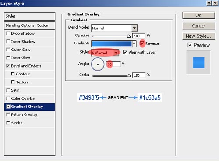
Task: Click the New Style button
Action: pos(199,36)
